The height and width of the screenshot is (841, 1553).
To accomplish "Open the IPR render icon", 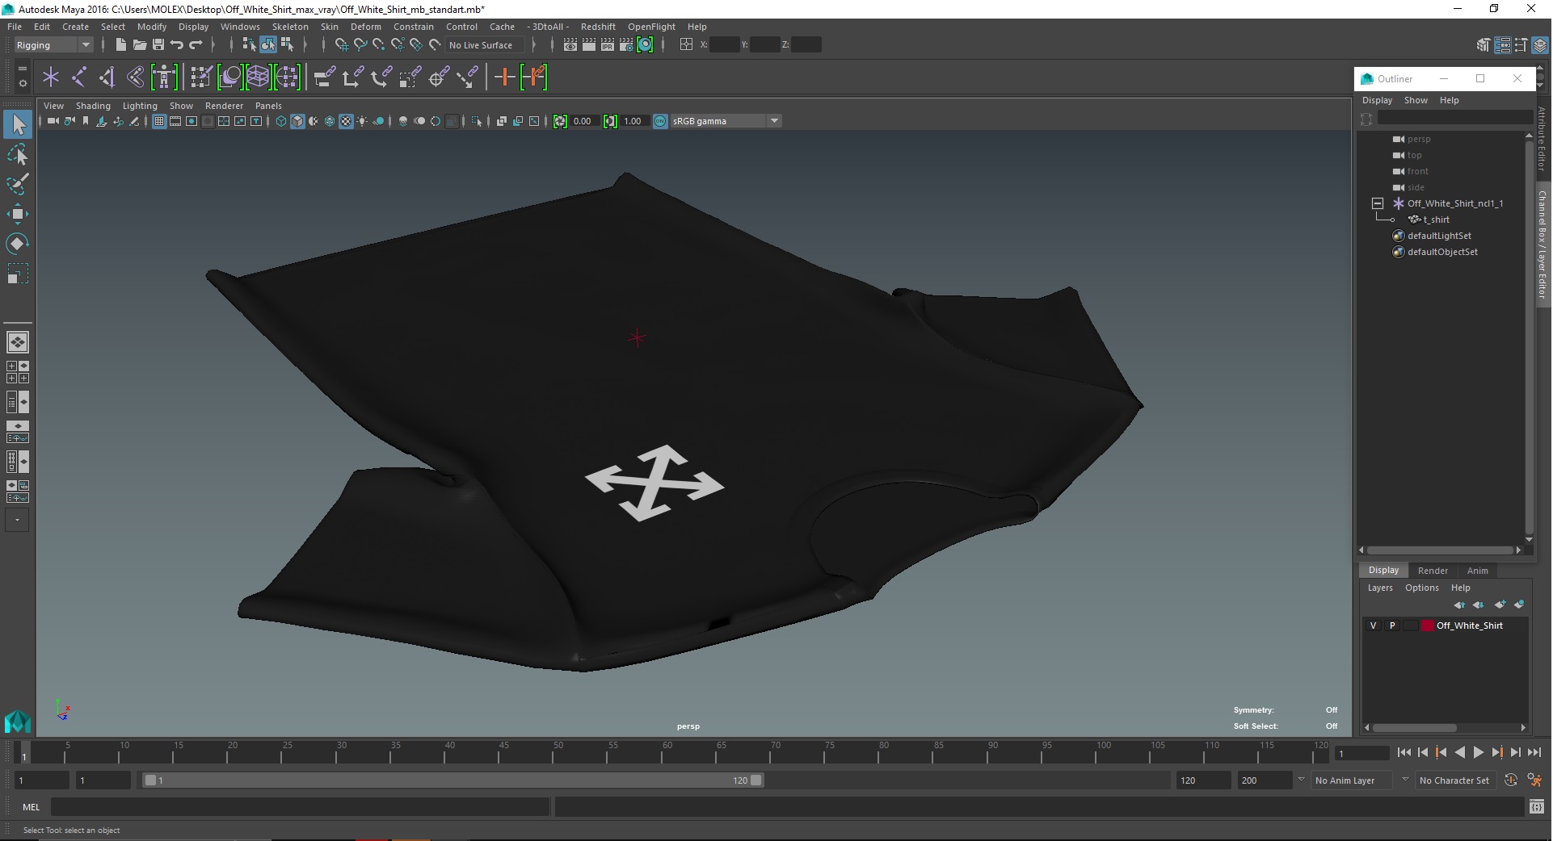I will (608, 45).
